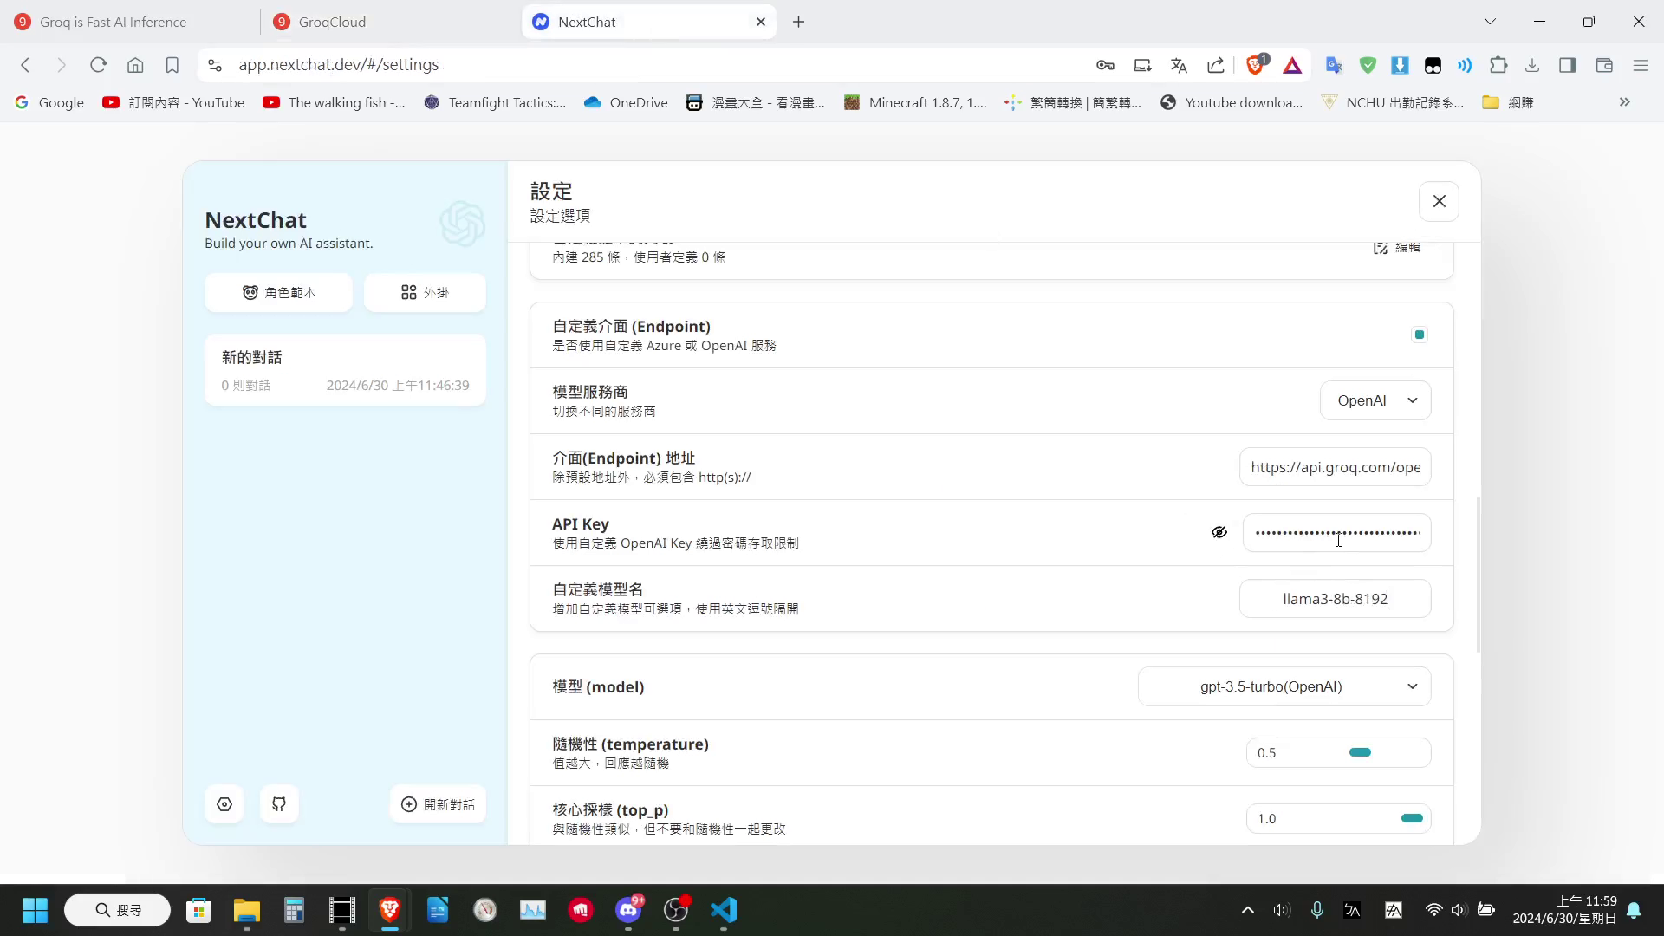Open File Explorer from taskbar
The width and height of the screenshot is (1664, 936).
246,910
